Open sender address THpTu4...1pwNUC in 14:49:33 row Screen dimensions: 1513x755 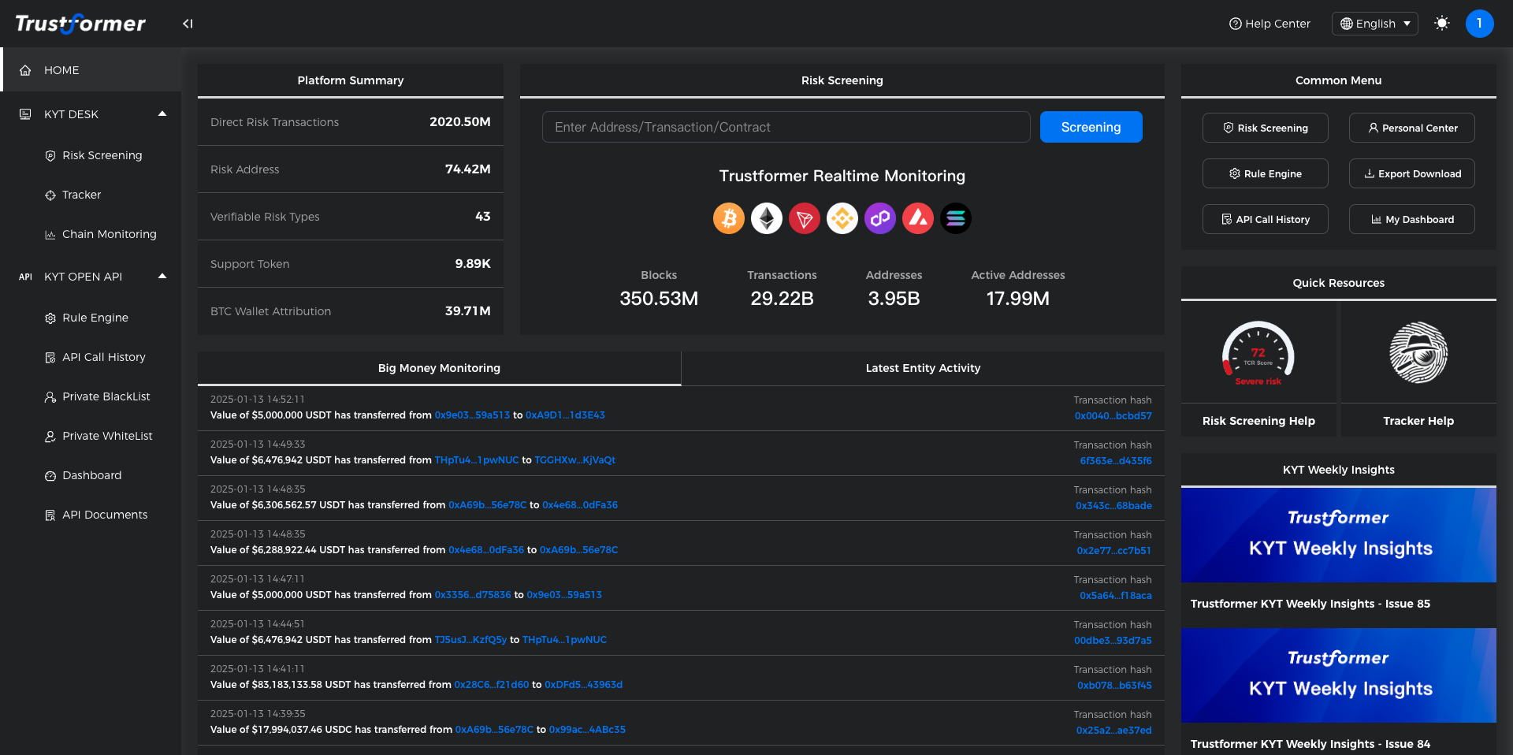pos(477,460)
